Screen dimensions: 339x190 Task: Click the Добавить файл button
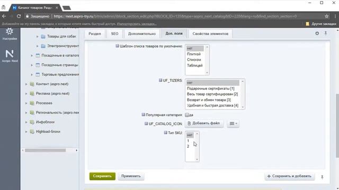(204, 123)
